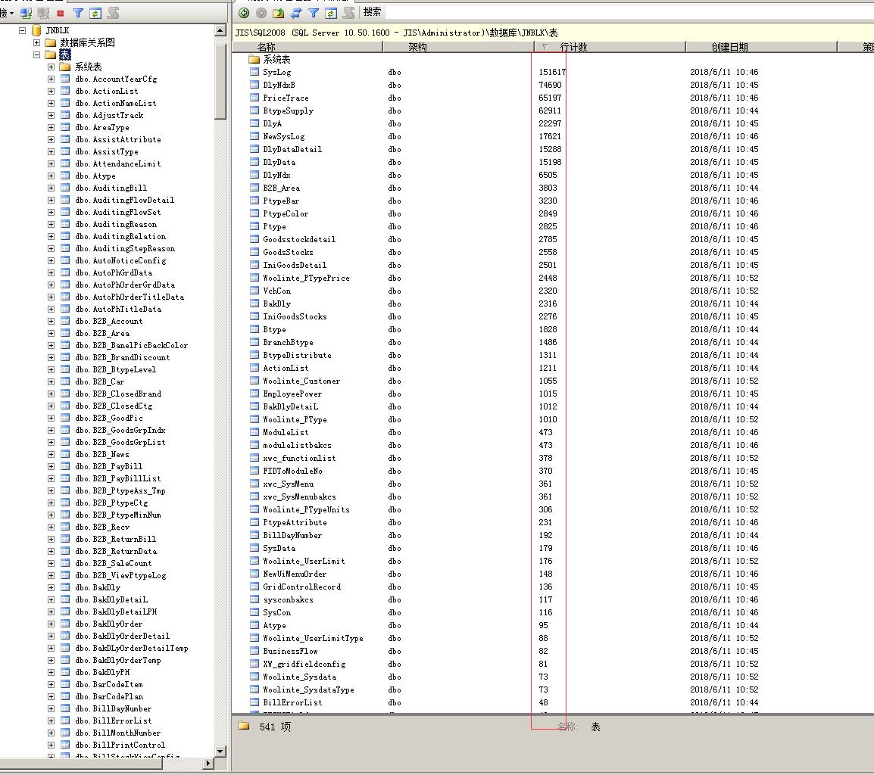
Task: Click the tree horizontal scrollbar right arrow
Action: 208,764
